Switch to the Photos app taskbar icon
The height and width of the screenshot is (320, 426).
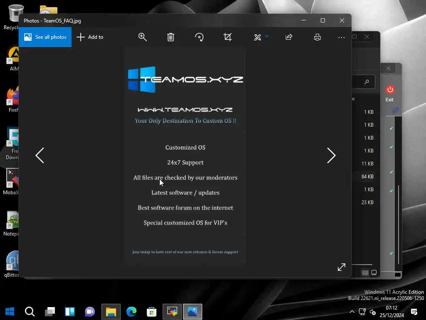tap(193, 312)
